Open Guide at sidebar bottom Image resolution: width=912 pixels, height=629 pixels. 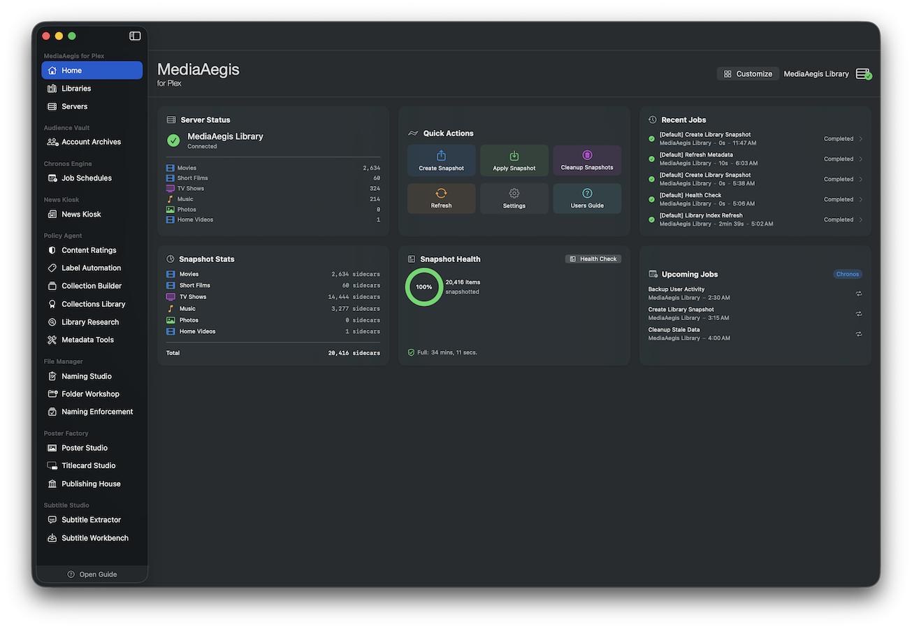(92, 574)
